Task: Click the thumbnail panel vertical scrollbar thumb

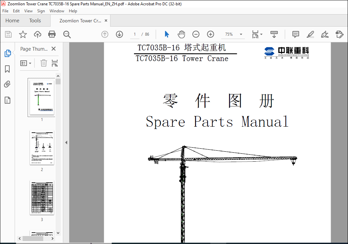Action: click(x=58, y=81)
